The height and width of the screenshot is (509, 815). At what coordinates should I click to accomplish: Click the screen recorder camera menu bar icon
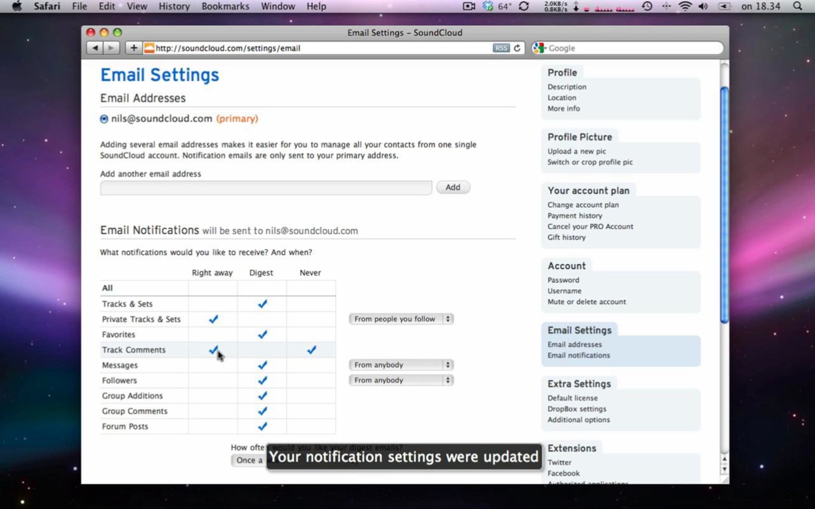coord(469,6)
